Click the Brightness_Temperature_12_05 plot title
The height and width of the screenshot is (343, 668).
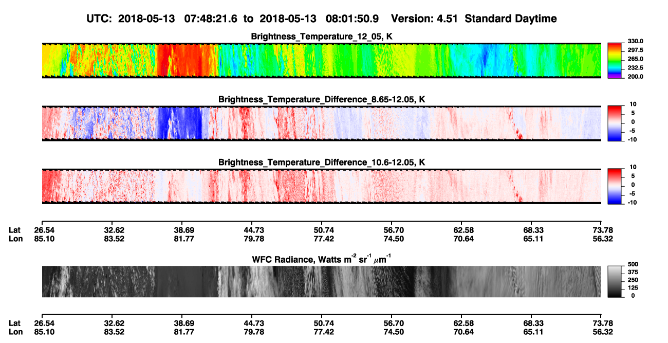click(x=322, y=37)
